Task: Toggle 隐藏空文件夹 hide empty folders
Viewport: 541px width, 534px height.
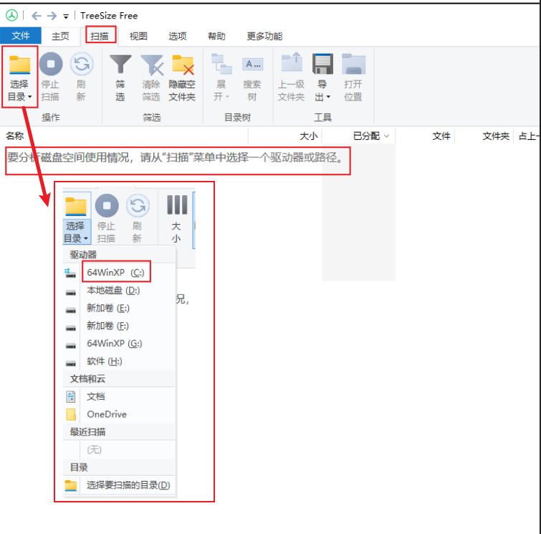Action: click(x=182, y=78)
